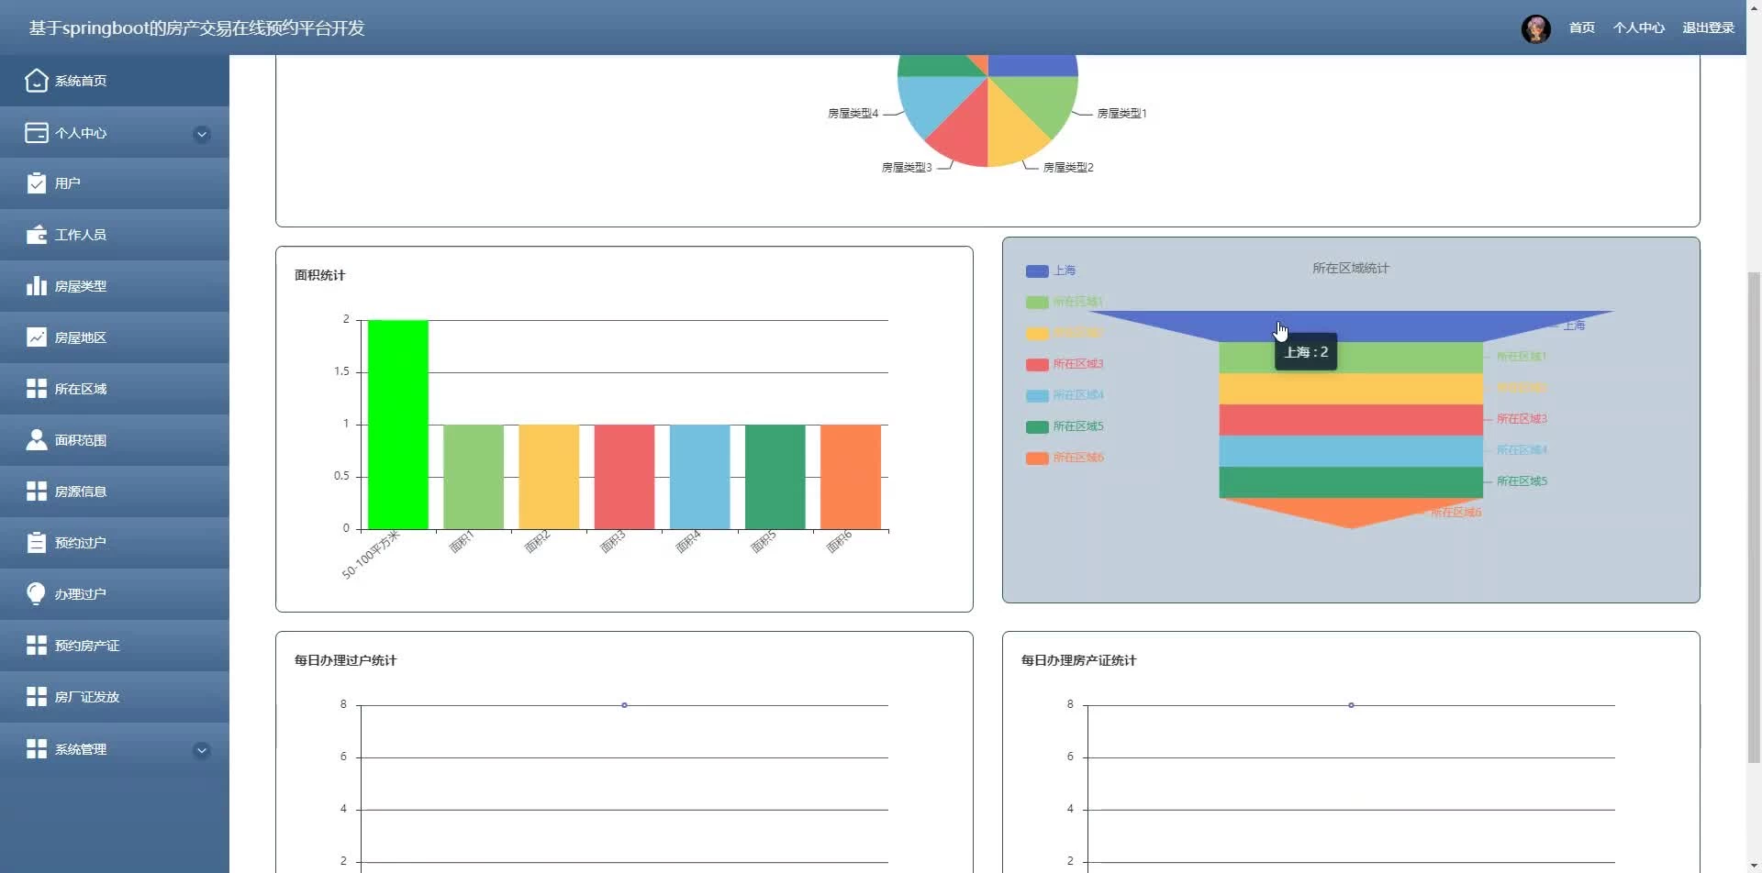Click the light green 面积1 bar
Screen dimensions: 1762x873
474,477
